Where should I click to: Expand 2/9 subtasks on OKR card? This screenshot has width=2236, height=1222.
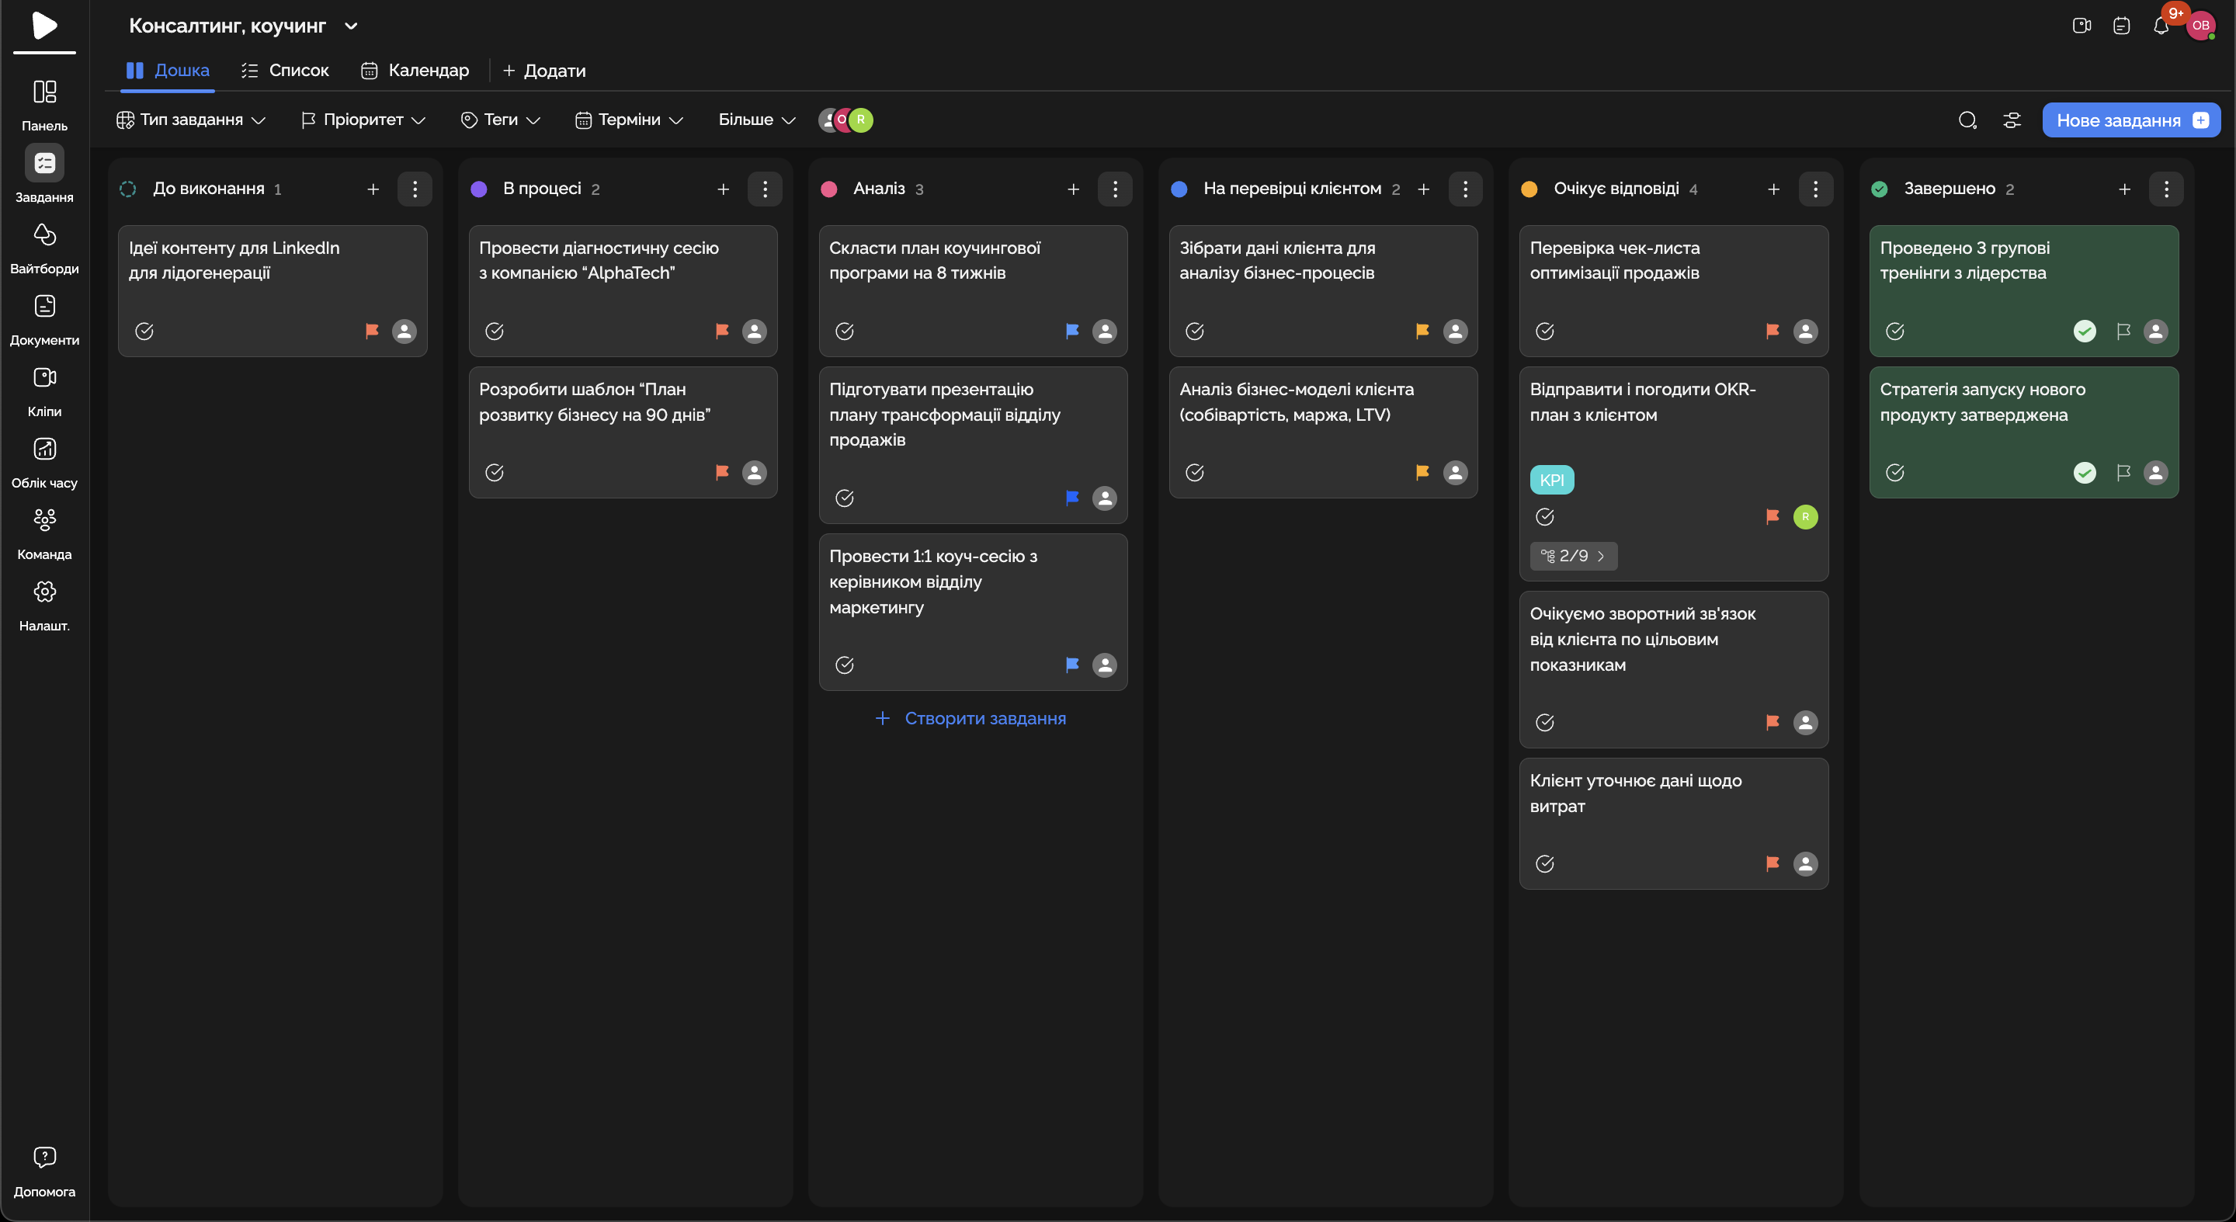coord(1573,555)
